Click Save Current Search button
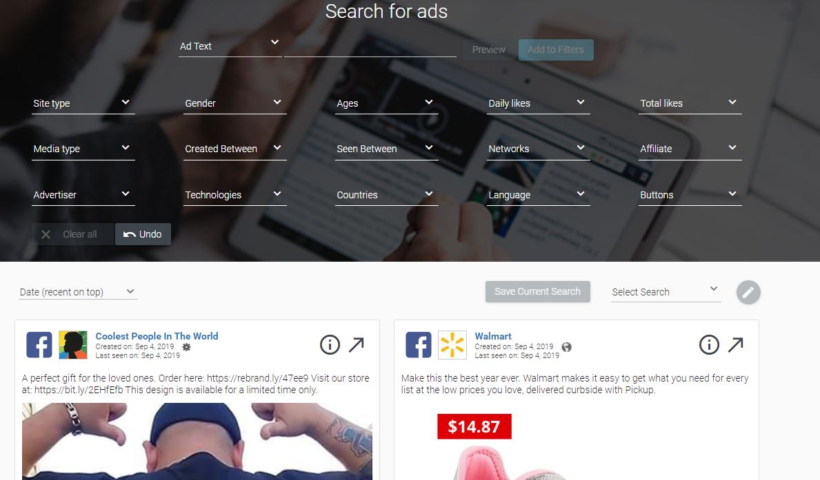This screenshot has width=820, height=480. (538, 291)
